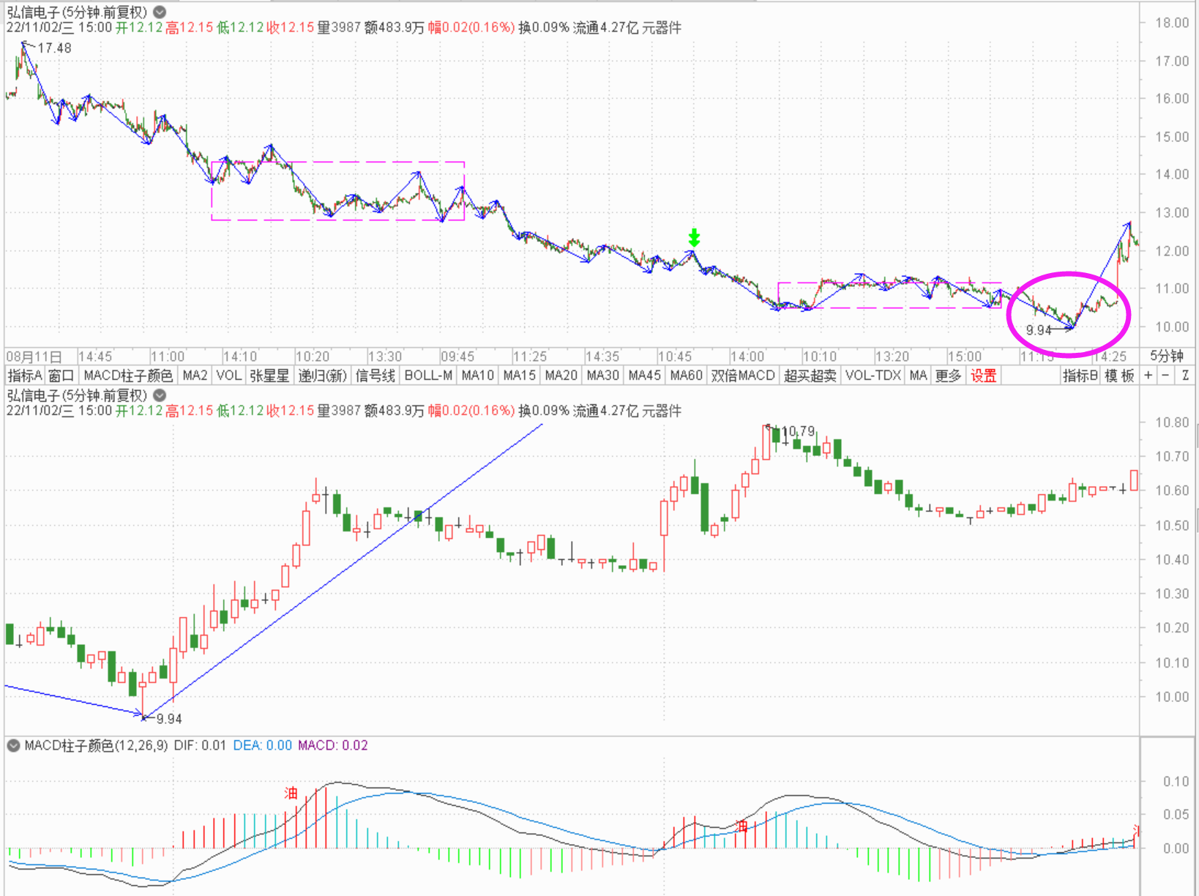The width and height of the screenshot is (1199, 896).
Task: Open the MACD indicator panel dropdown arrow
Action: coord(13,745)
